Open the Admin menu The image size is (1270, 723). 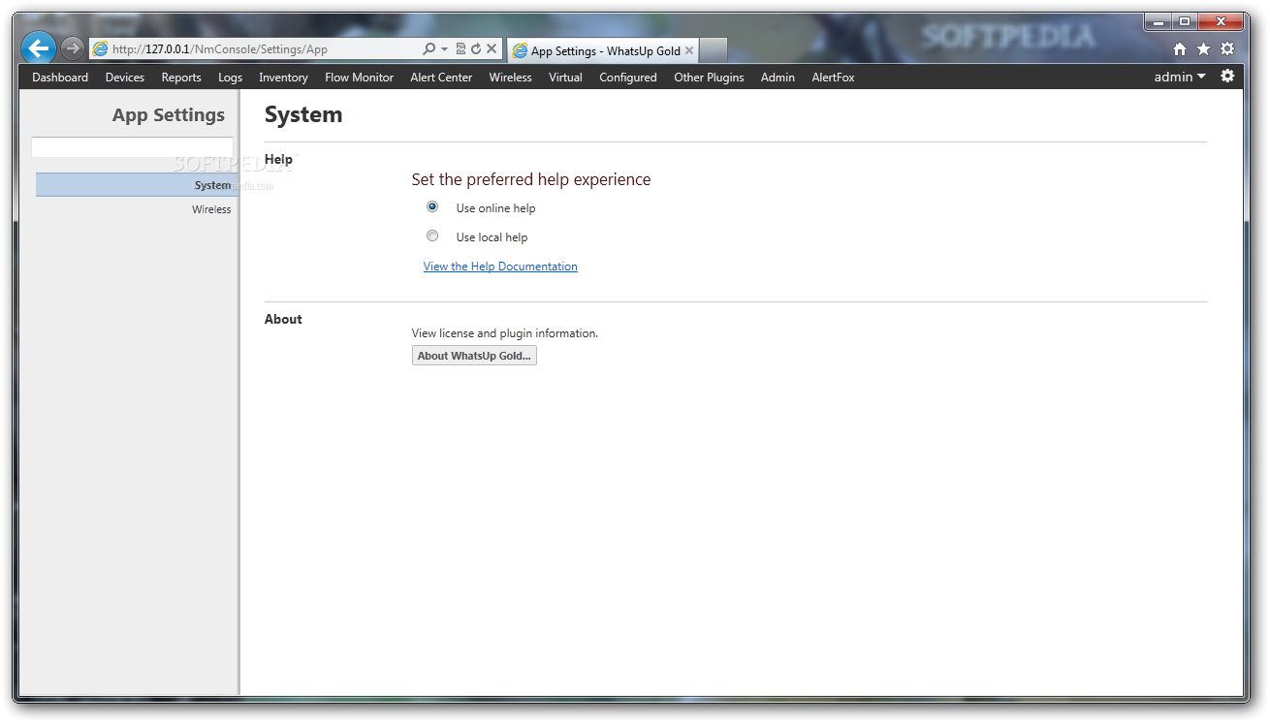[778, 78]
